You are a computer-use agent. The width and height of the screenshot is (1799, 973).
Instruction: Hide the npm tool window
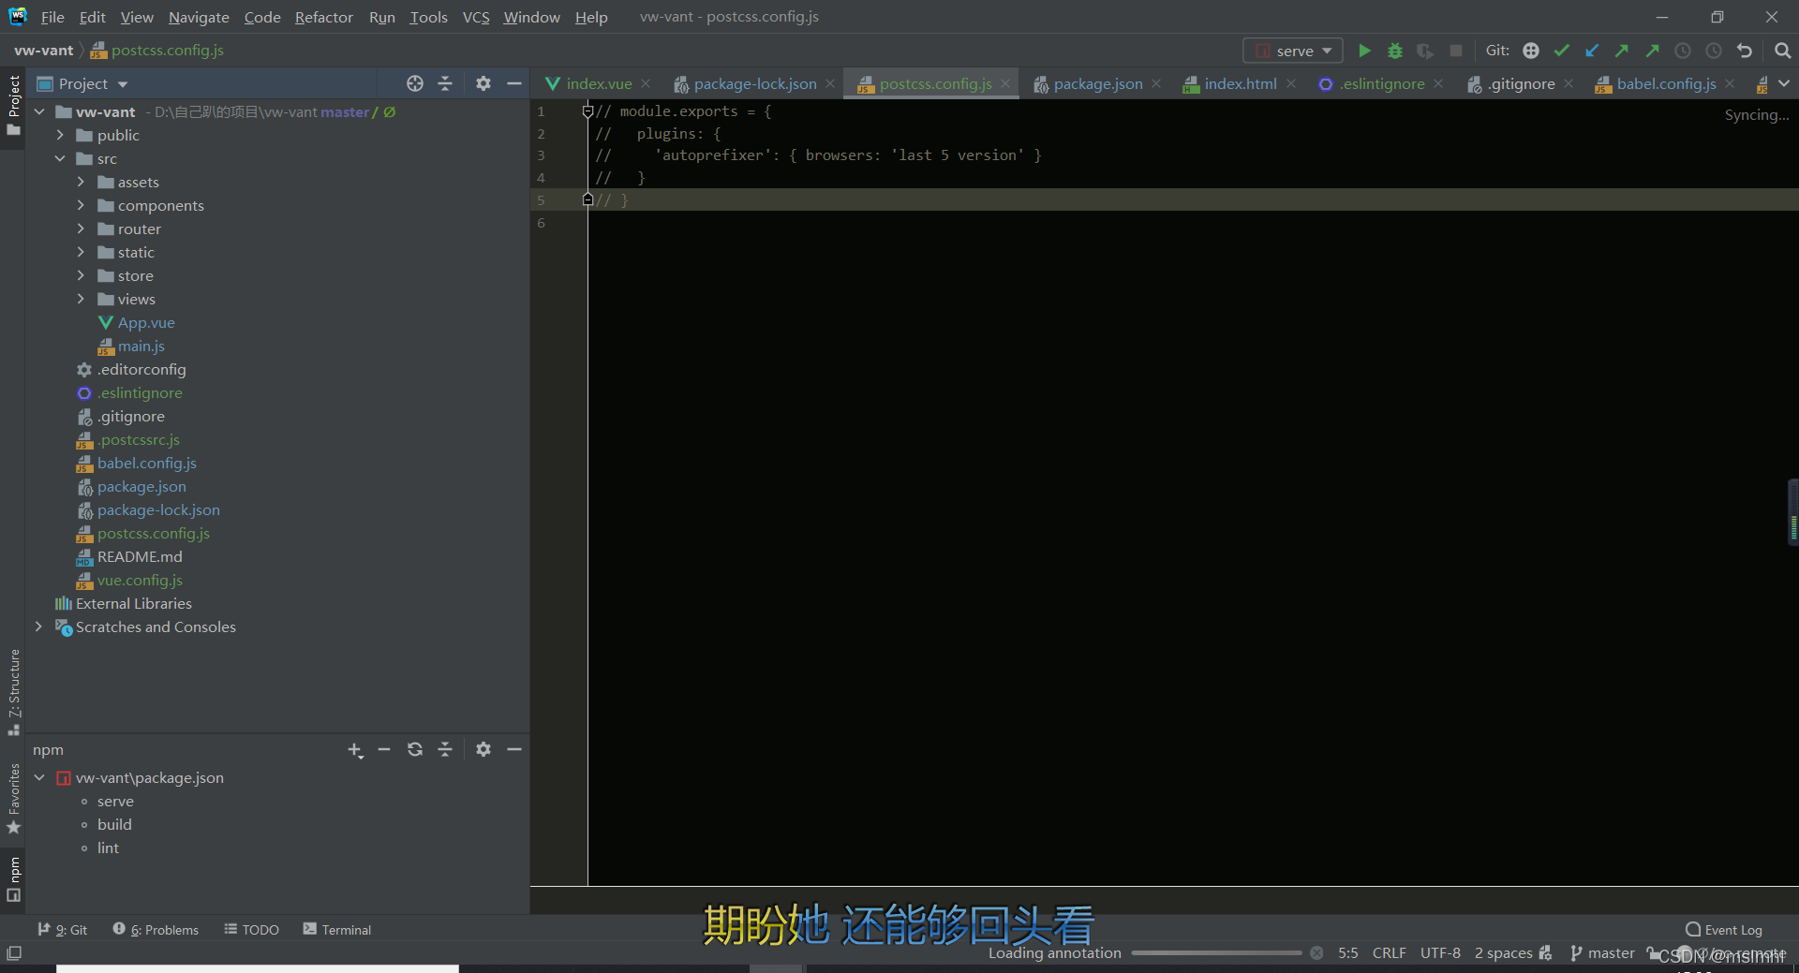[513, 749]
